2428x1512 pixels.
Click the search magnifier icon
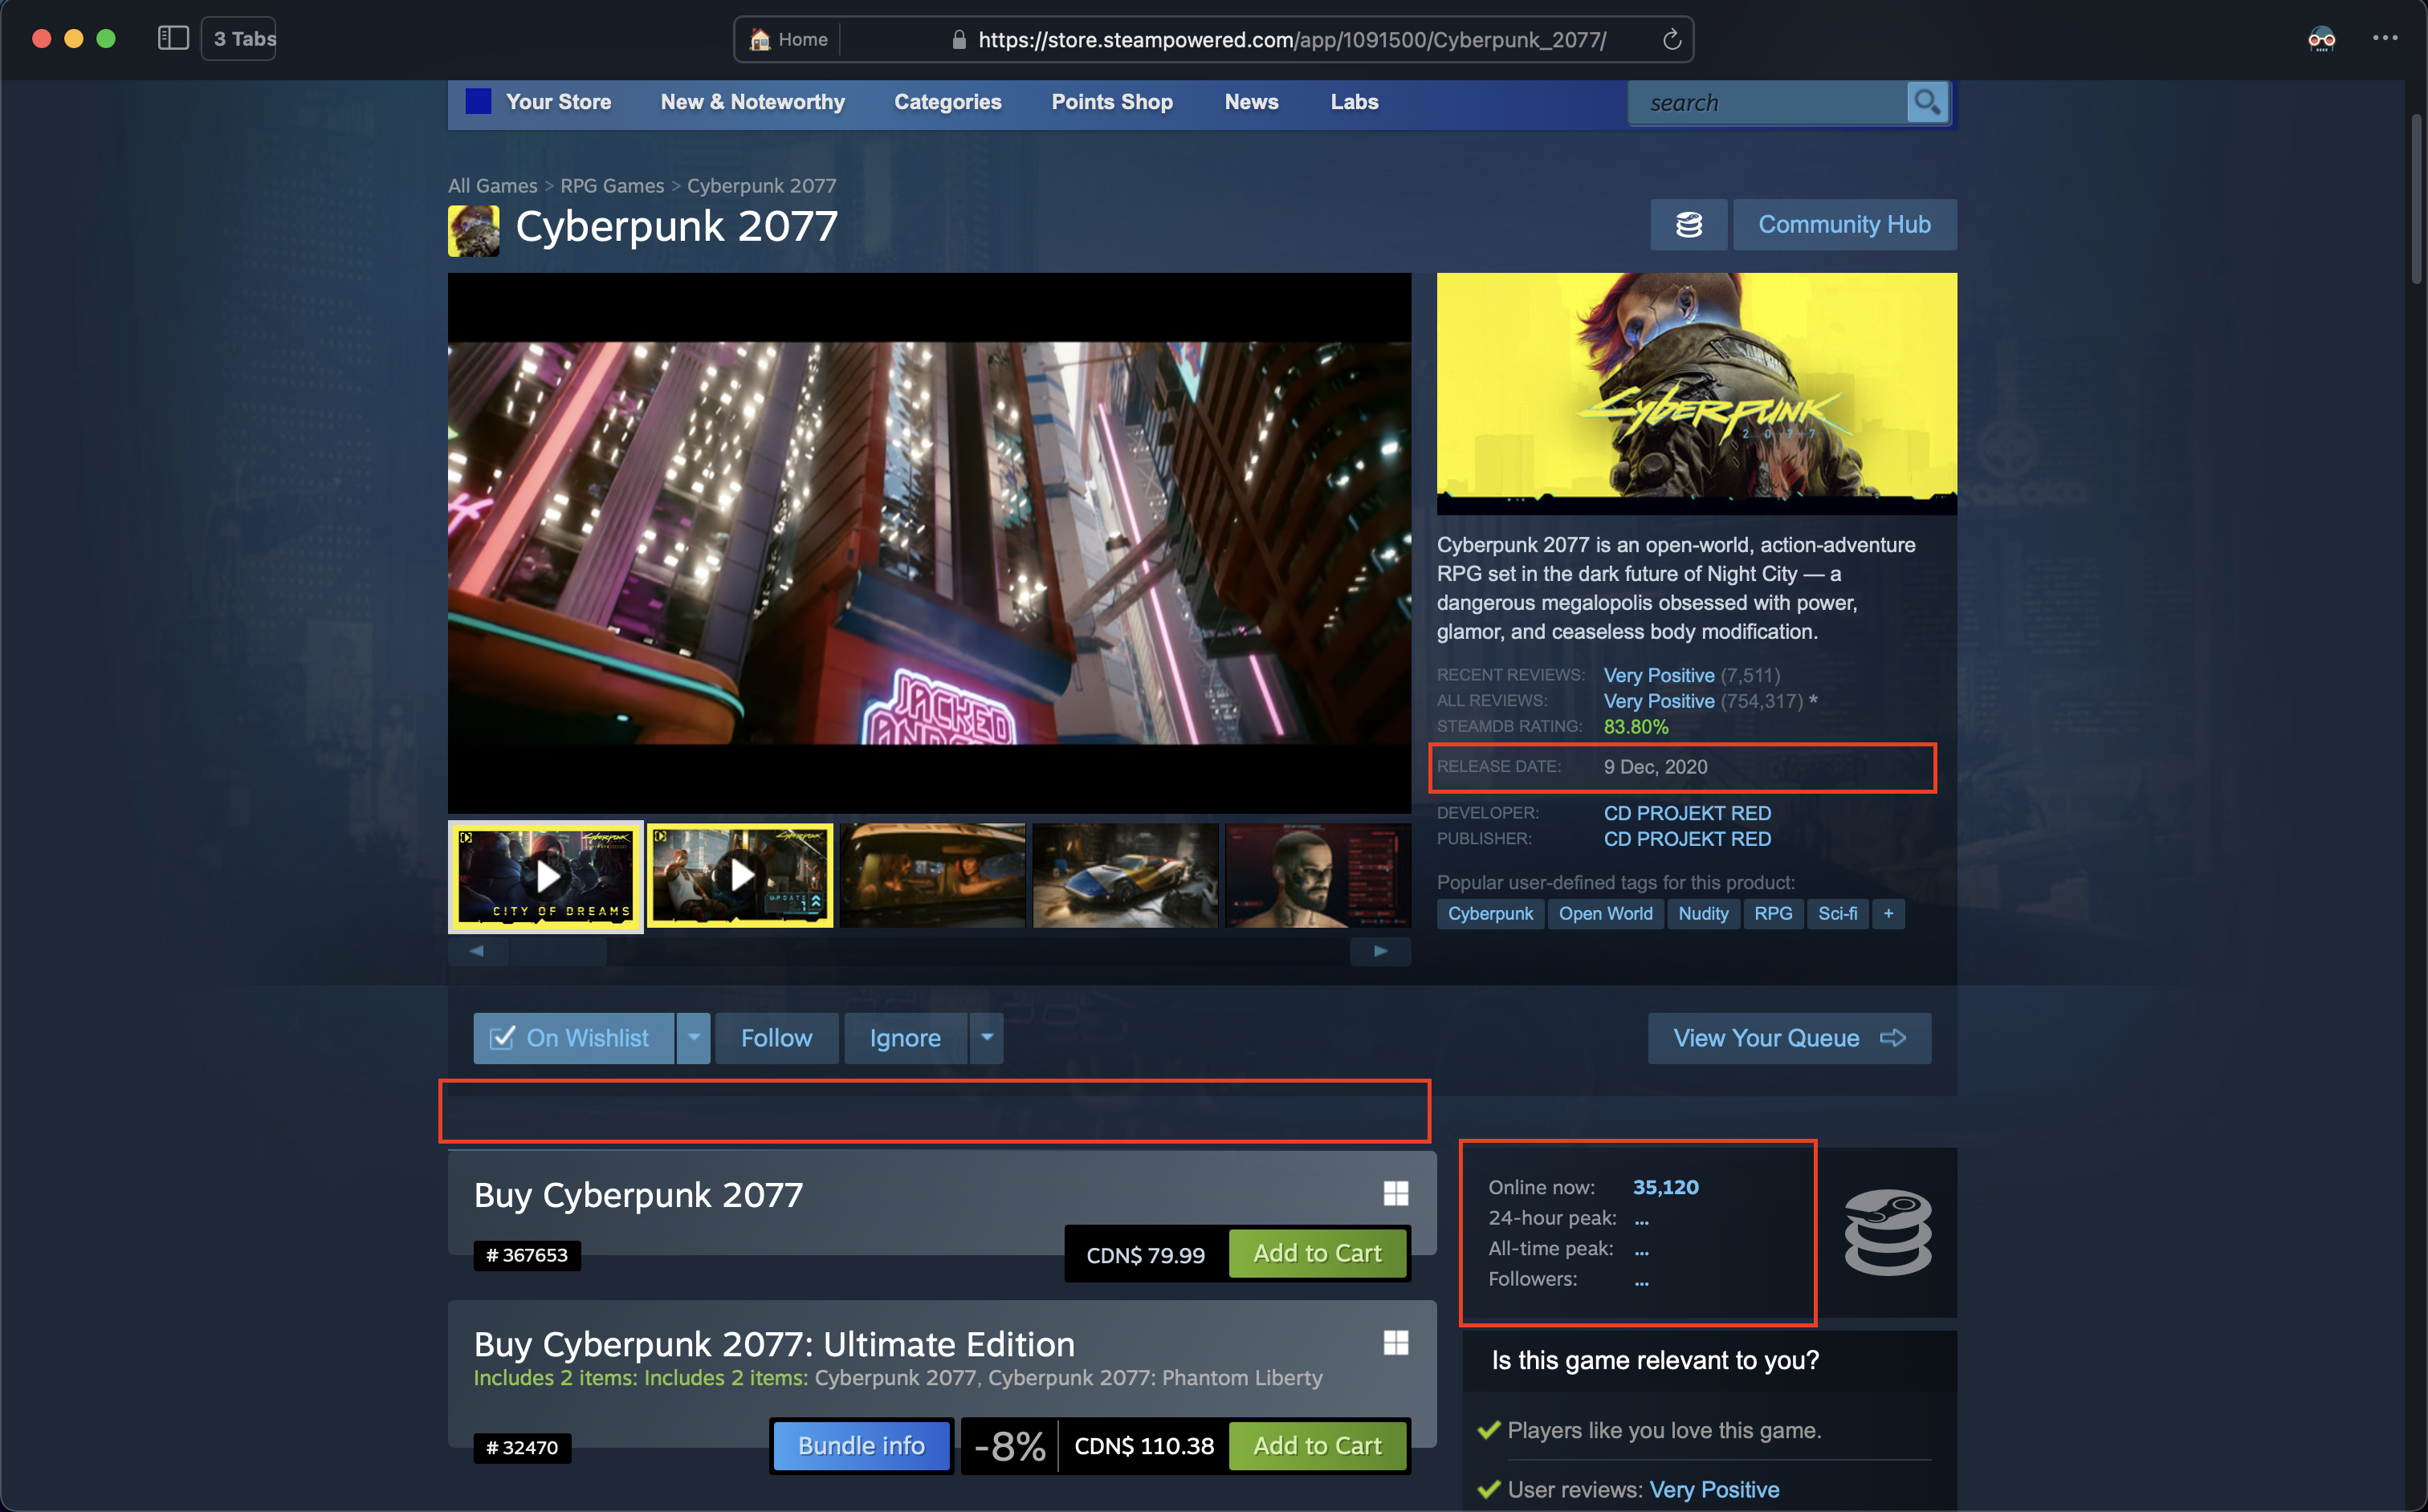point(1926,102)
